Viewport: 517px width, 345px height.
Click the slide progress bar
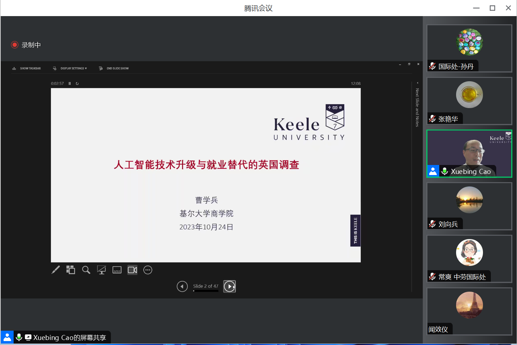[206, 291]
